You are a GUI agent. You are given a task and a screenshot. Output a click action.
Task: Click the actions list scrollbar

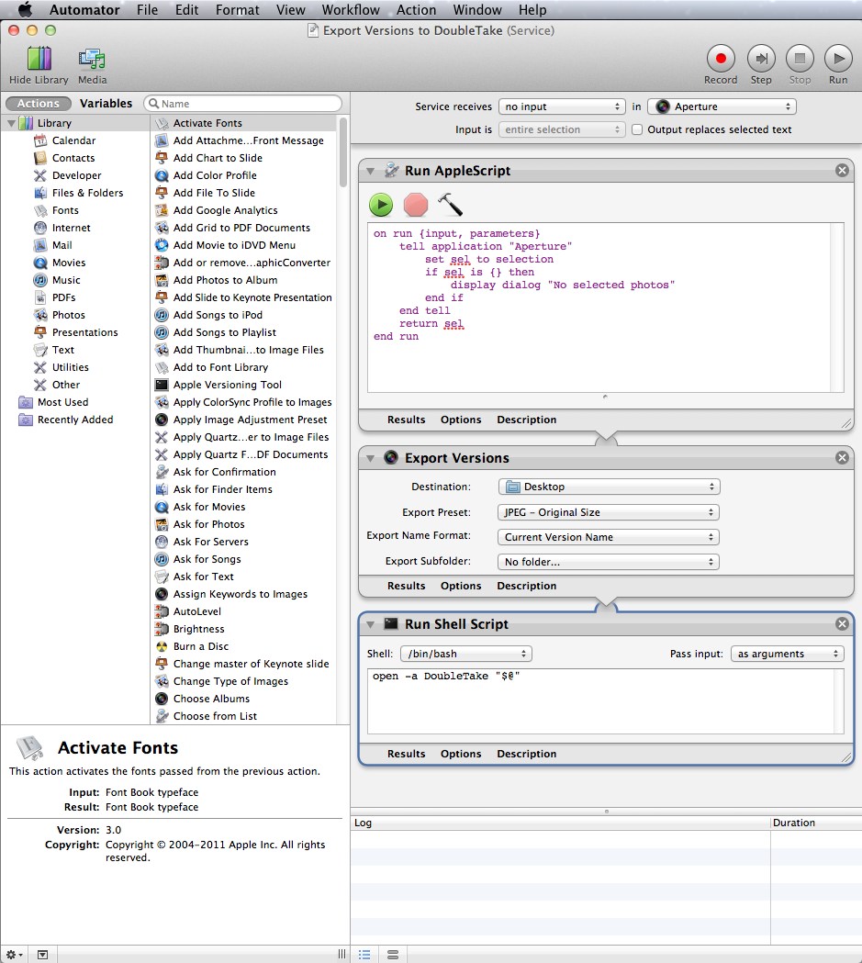(x=342, y=151)
